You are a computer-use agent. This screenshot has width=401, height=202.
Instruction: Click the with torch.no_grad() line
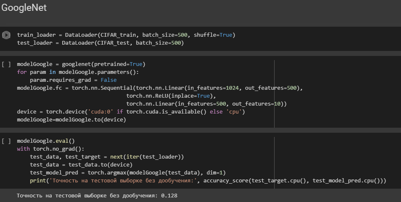pos(50,149)
